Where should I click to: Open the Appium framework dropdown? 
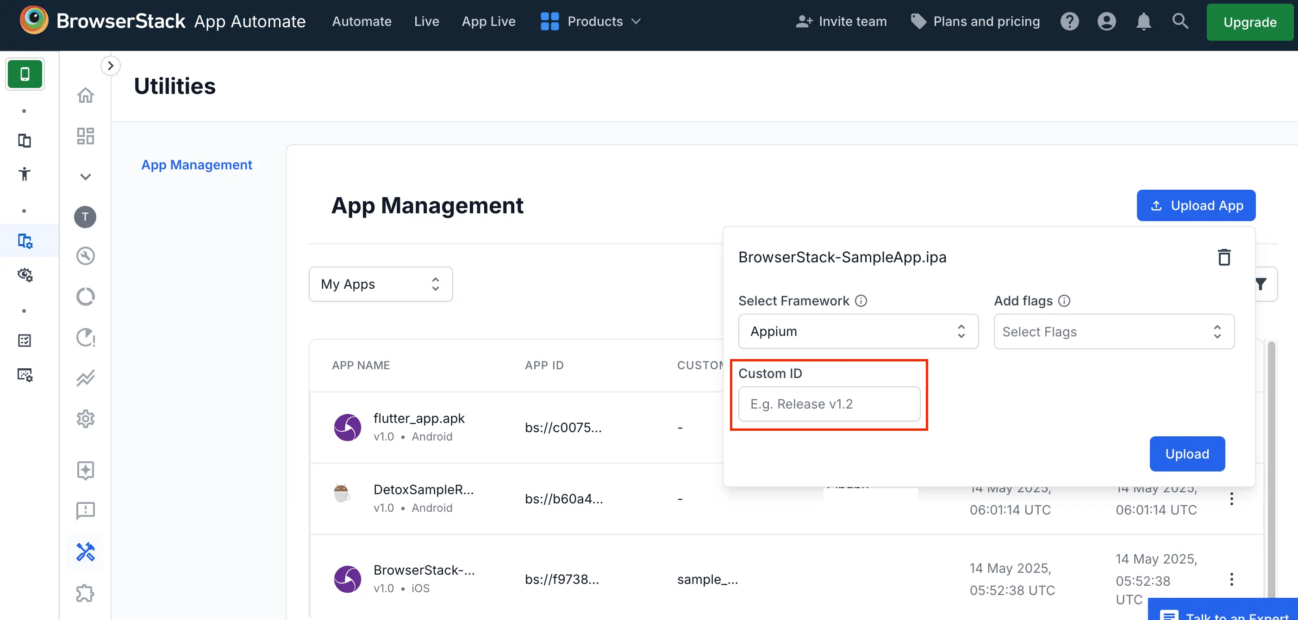tap(858, 331)
